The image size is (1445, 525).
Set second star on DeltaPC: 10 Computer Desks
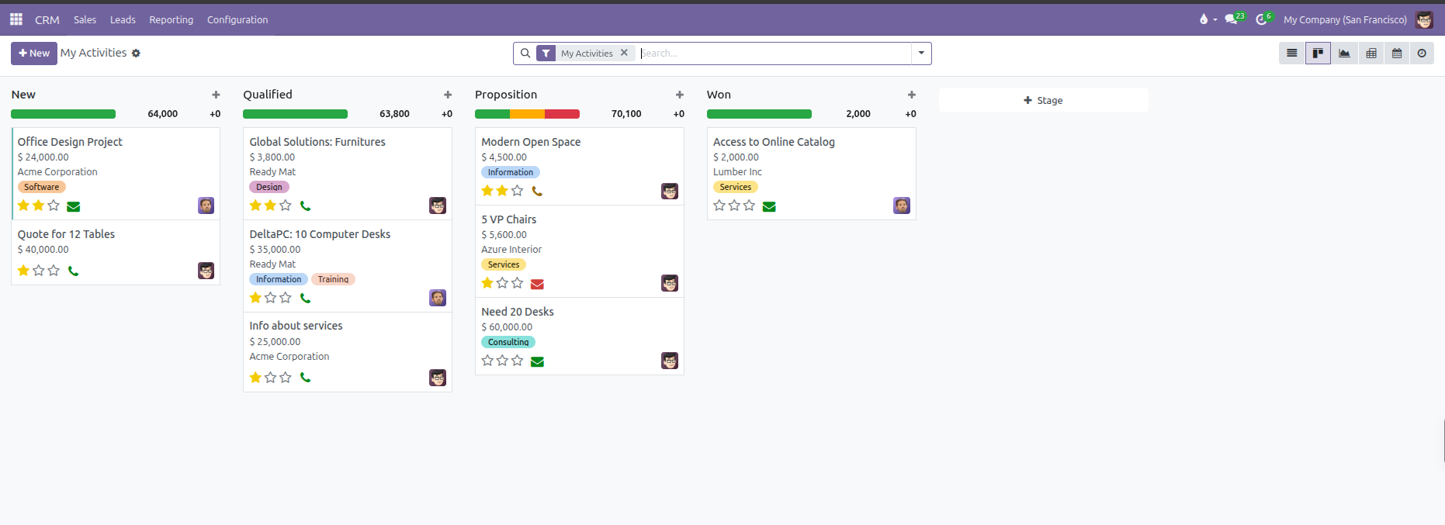click(x=270, y=298)
